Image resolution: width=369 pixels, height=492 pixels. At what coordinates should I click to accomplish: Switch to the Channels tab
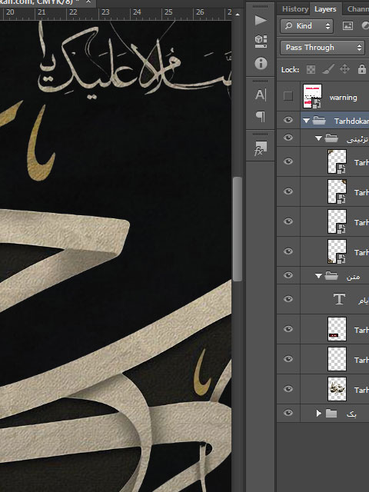pyautogui.click(x=358, y=9)
